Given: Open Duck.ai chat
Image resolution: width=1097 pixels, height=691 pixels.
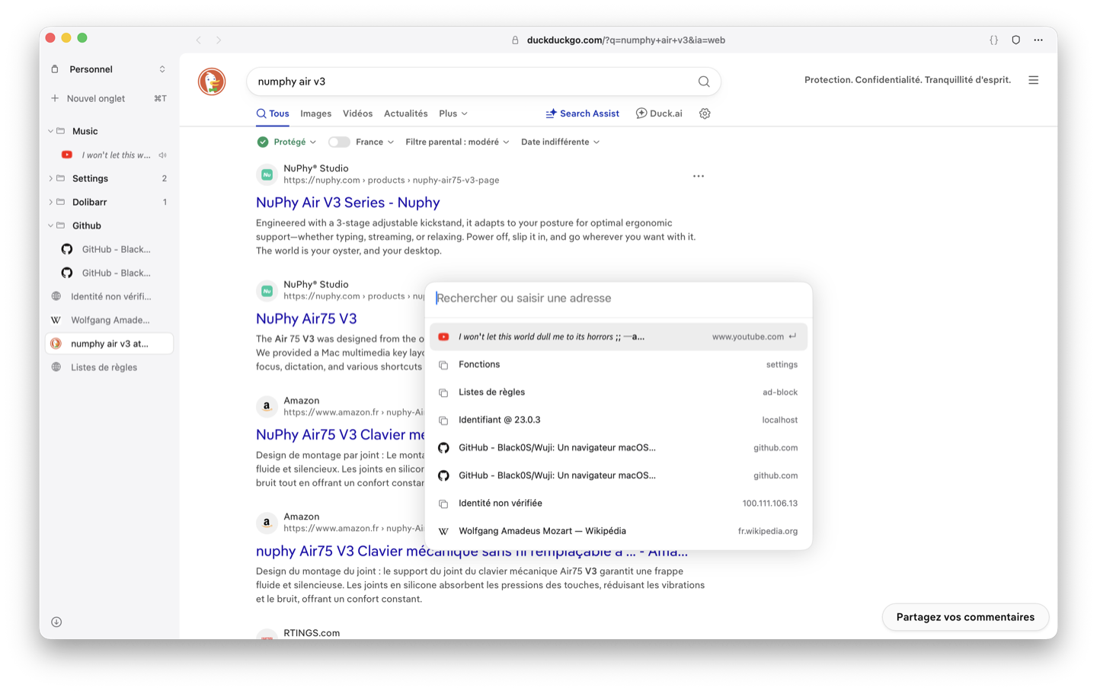Looking at the screenshot, I should click(x=659, y=114).
